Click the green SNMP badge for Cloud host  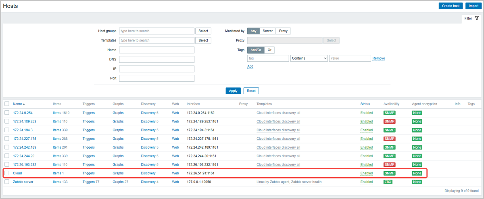(389, 173)
